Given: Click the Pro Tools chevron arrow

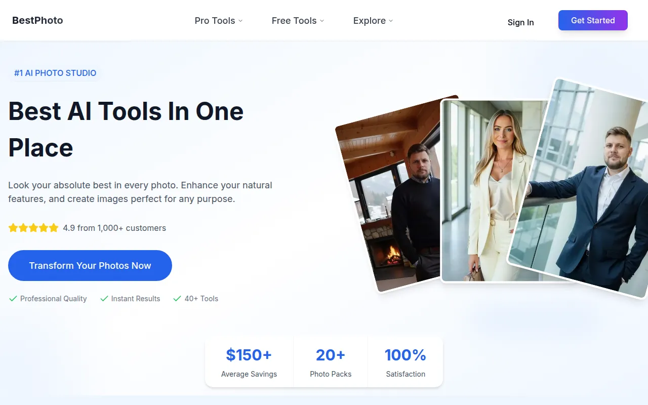Looking at the screenshot, I should click(240, 21).
